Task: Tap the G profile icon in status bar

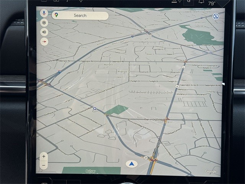Action: 188,2
